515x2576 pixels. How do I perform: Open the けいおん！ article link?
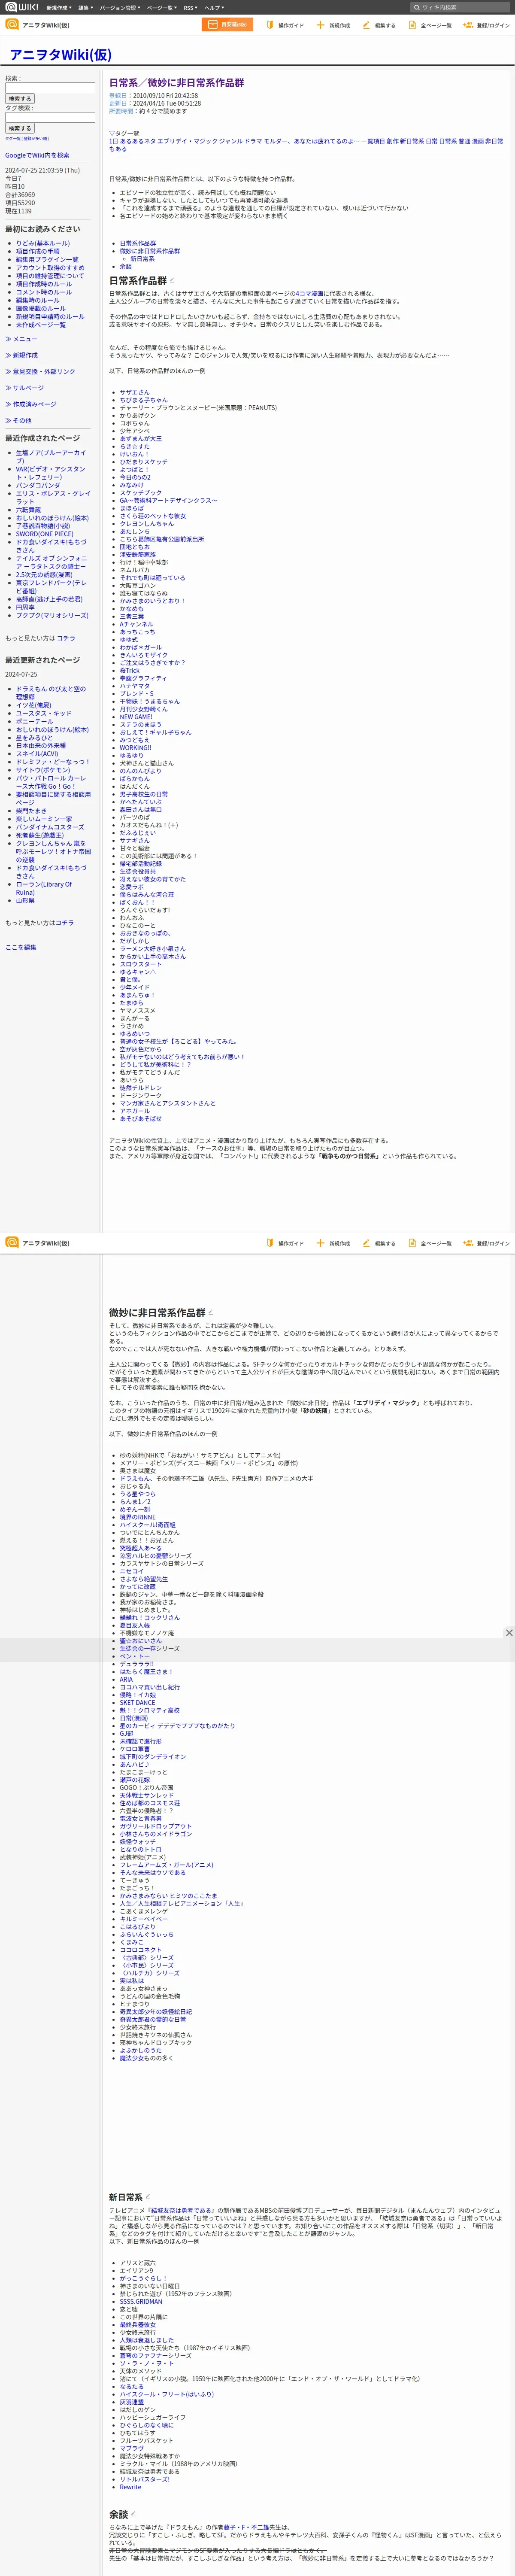tap(134, 454)
